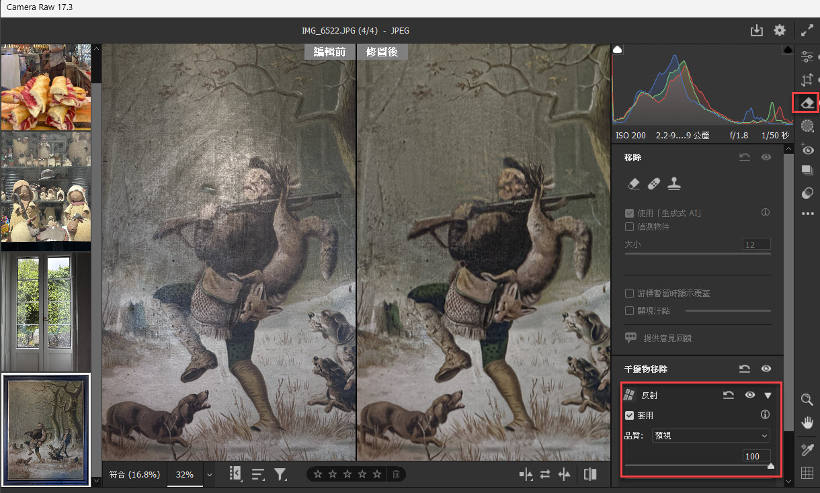The width and height of the screenshot is (820, 493).
Task: Choose the Clone stamp mode icon
Action: [x=674, y=183]
